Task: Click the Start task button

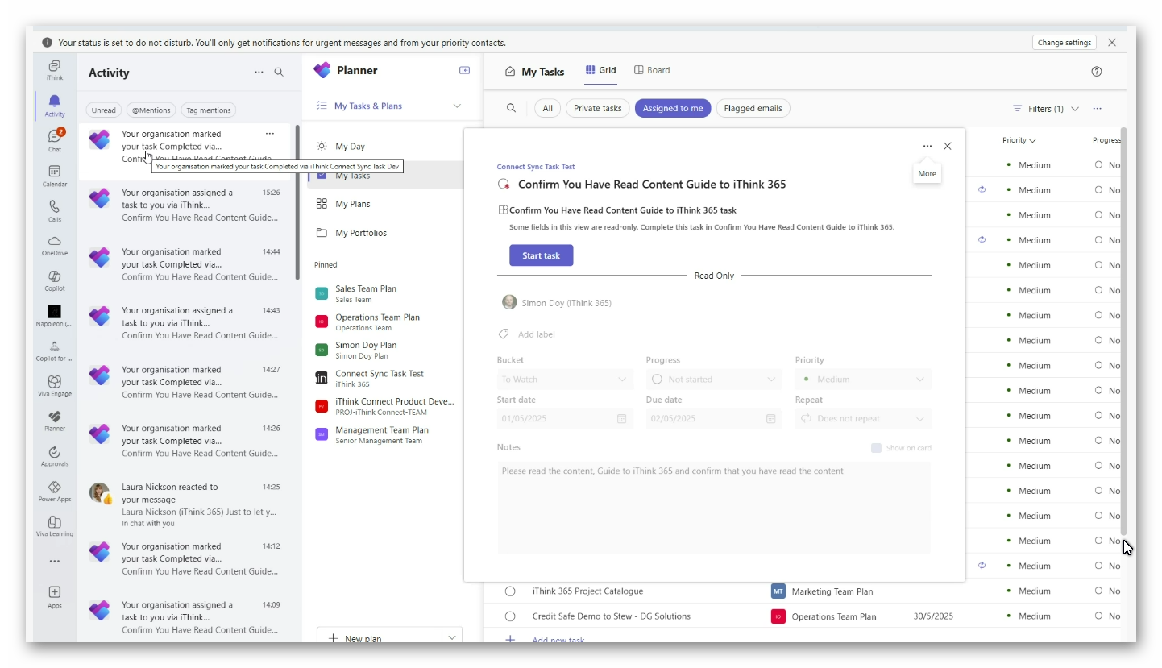Action: point(541,255)
